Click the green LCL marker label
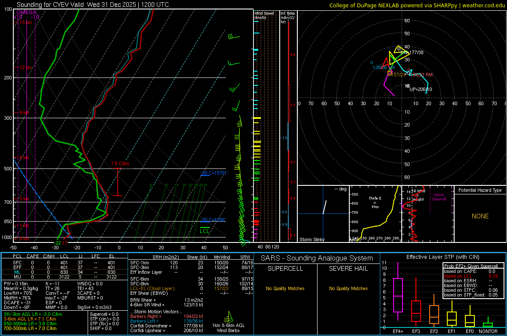This screenshot has height=336, width=507. click(205, 231)
